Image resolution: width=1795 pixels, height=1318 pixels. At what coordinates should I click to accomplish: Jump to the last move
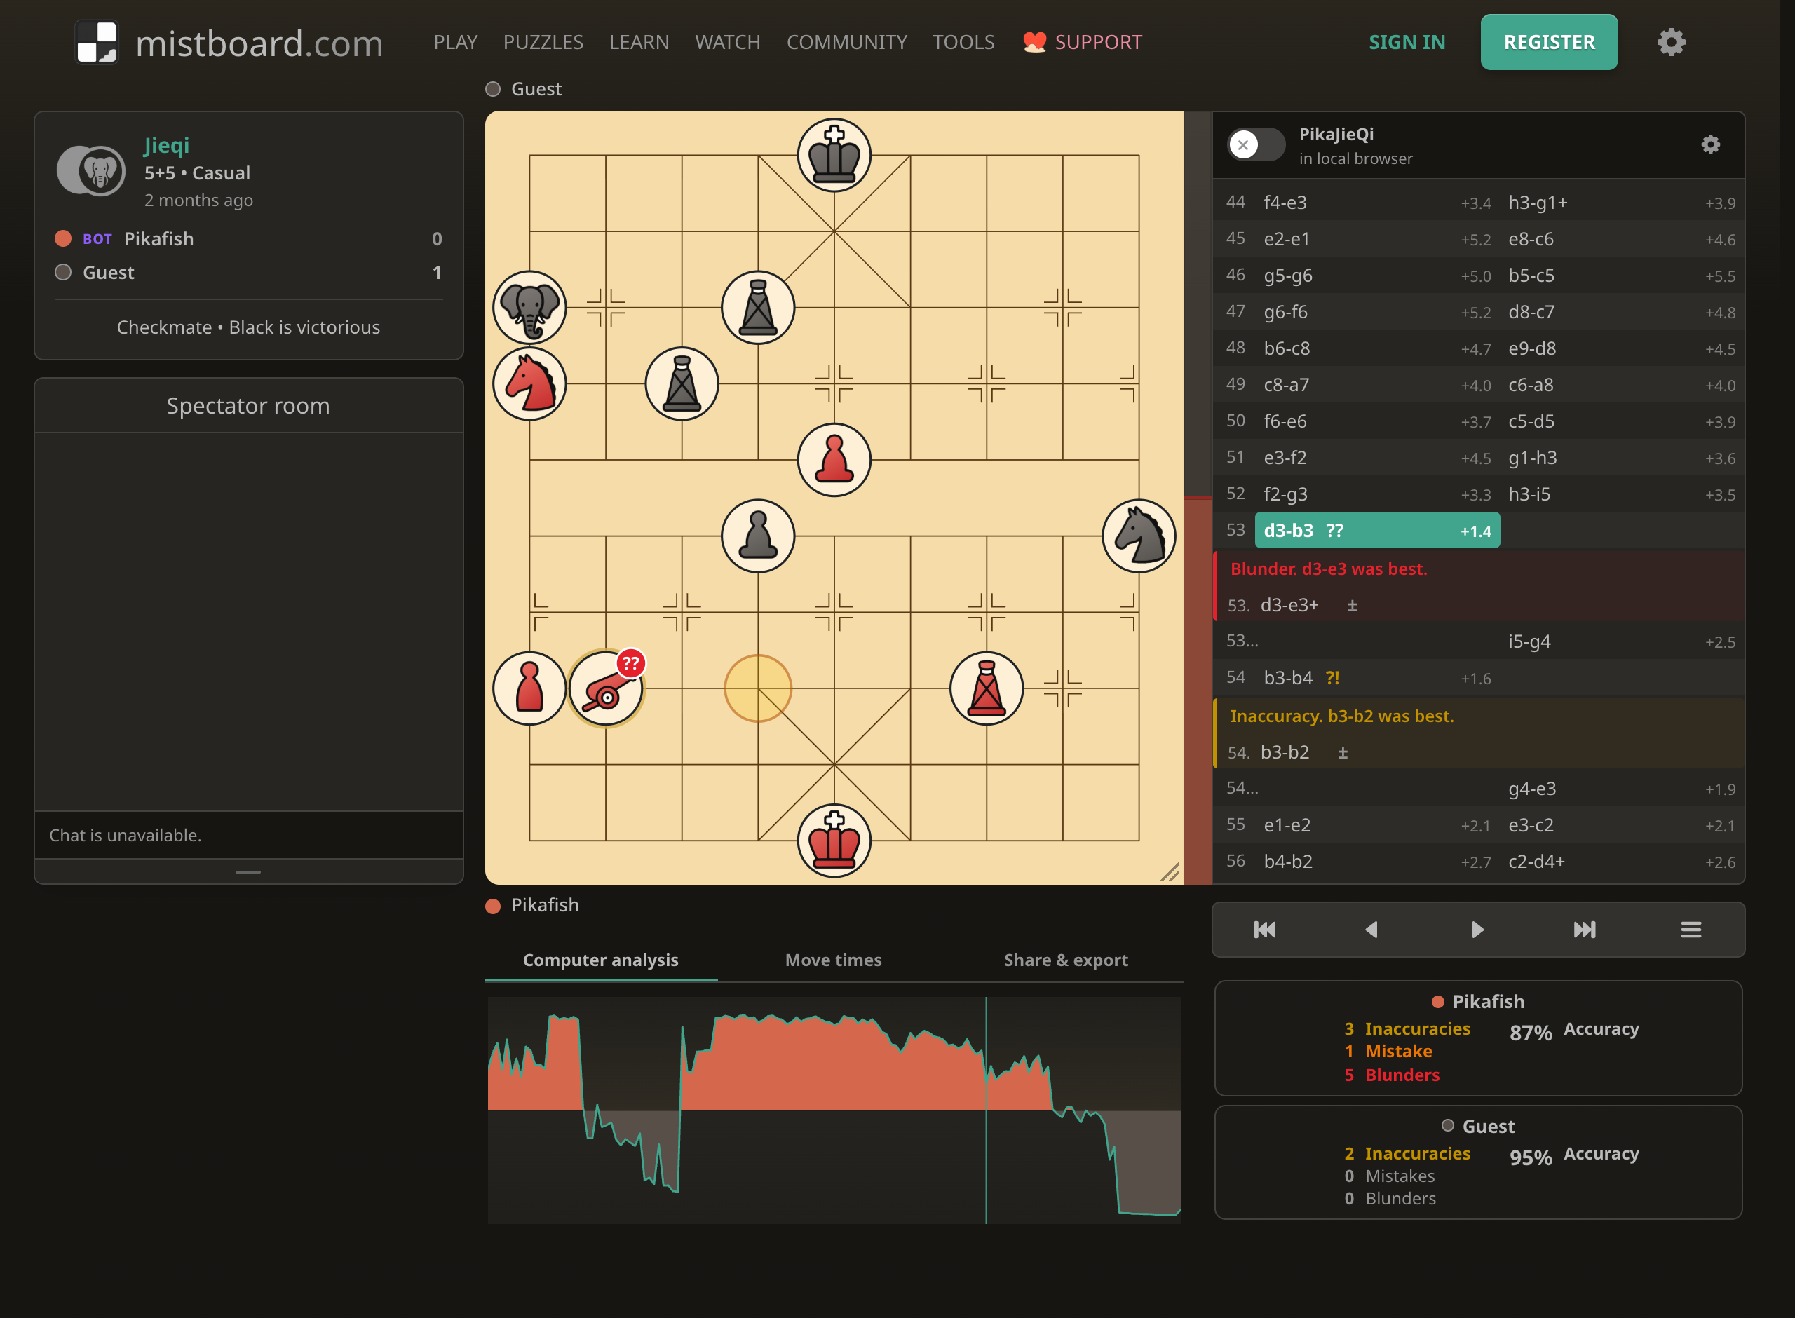1585,930
